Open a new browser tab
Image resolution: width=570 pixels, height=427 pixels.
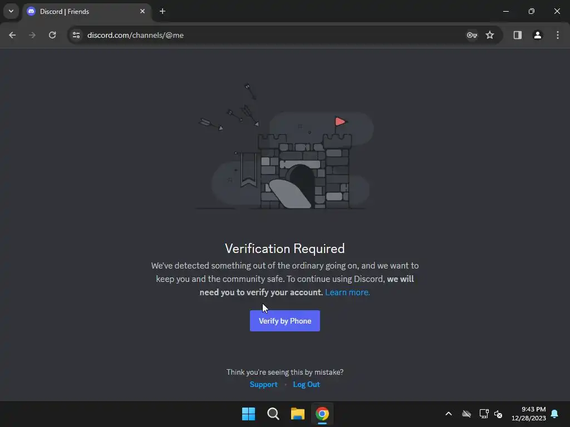pos(163,11)
